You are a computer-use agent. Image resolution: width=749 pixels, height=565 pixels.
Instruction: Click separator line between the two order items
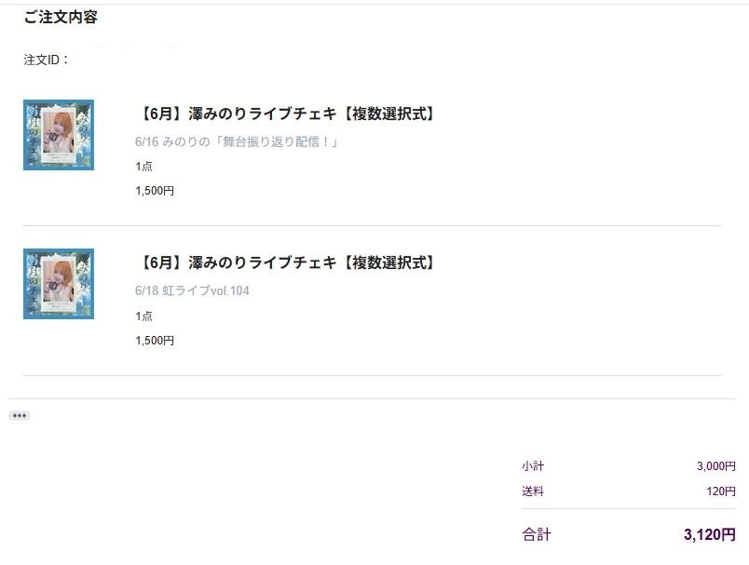372,225
